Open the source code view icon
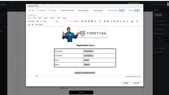 coord(124,21)
